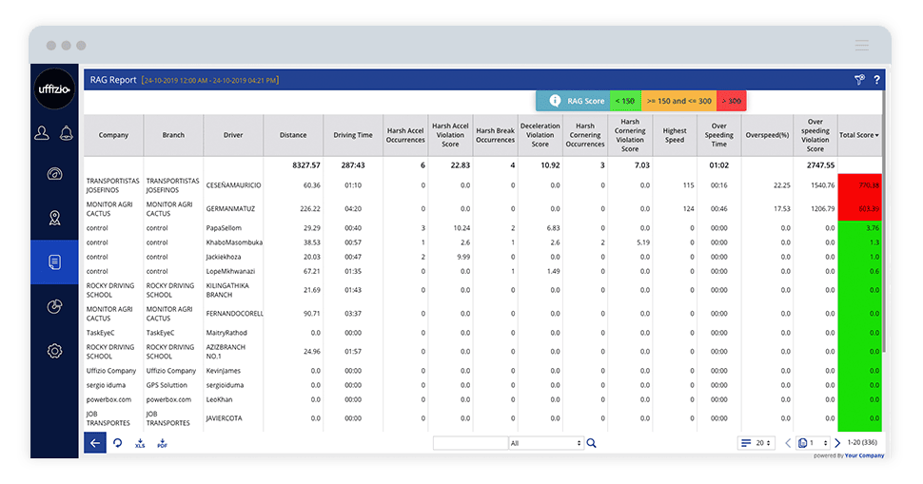Click the red 770.38 total score cell
923x484 pixels.
(859, 185)
